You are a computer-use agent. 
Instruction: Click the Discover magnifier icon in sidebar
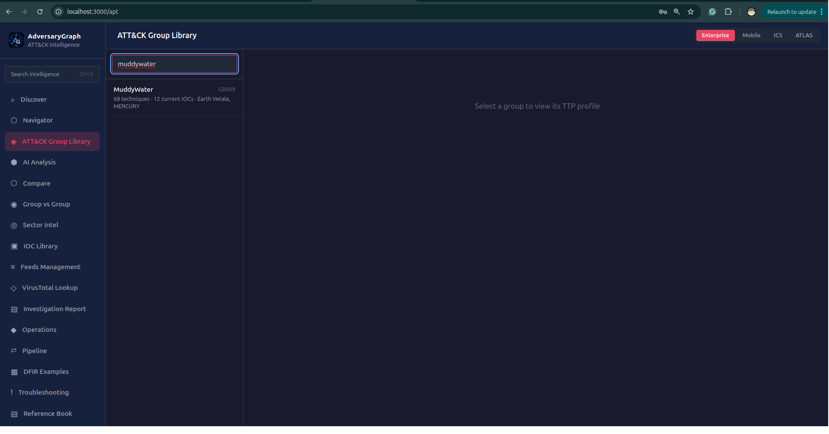pos(13,100)
